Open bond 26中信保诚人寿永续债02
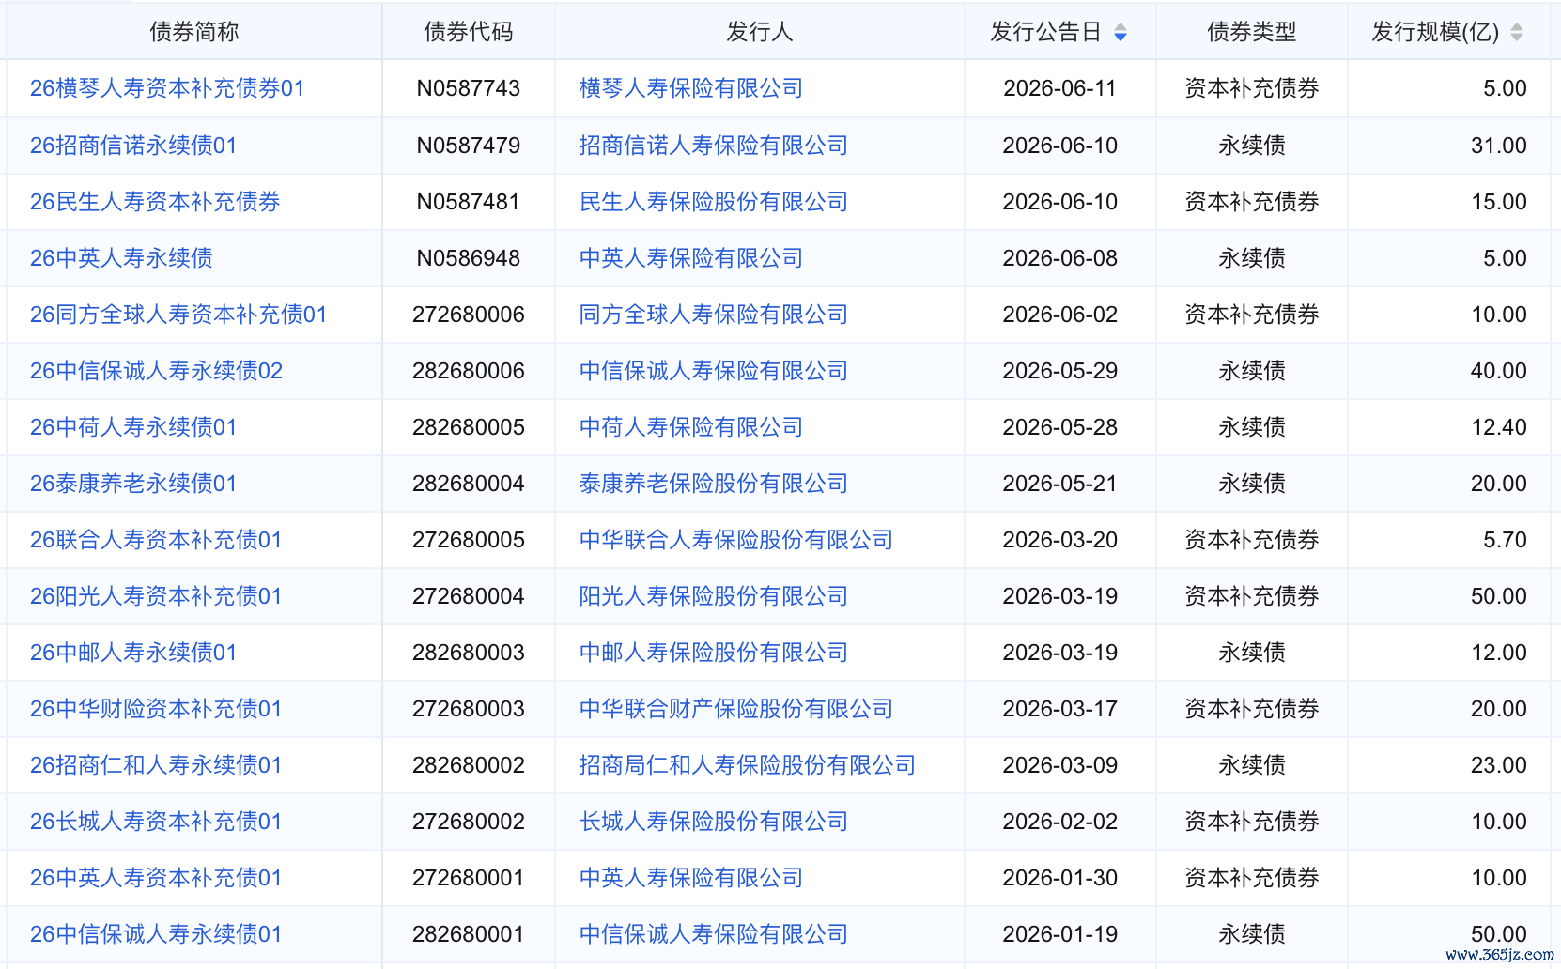The height and width of the screenshot is (969, 1561). pyautogui.click(x=156, y=371)
